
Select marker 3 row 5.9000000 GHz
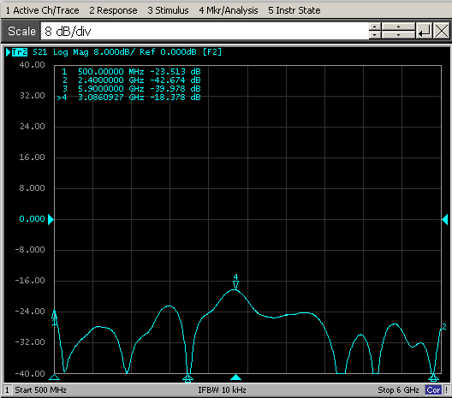tap(131, 89)
